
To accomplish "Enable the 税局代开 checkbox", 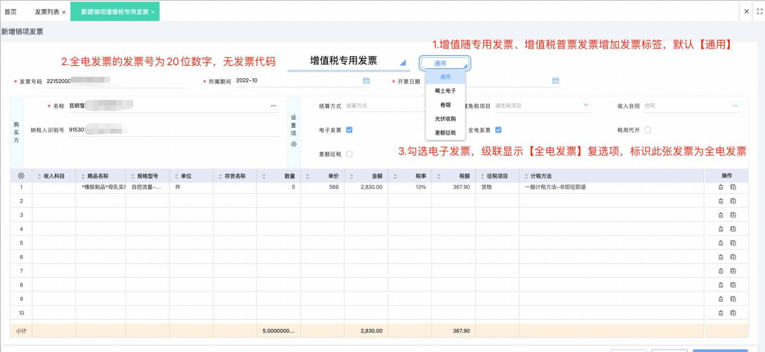I will click(x=648, y=130).
